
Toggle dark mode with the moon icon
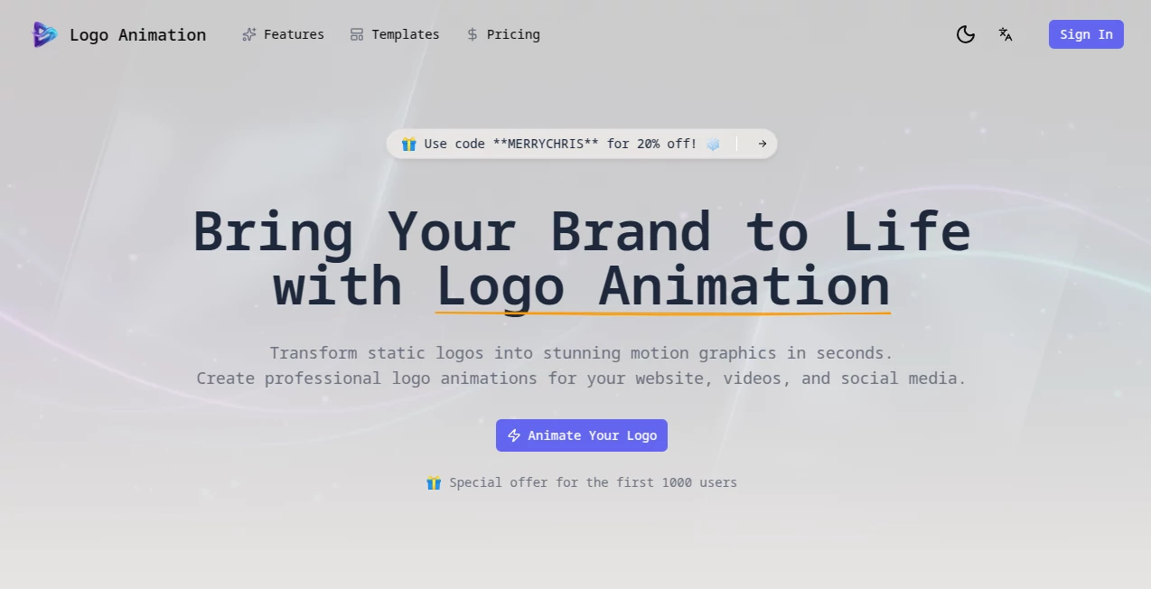(x=966, y=34)
